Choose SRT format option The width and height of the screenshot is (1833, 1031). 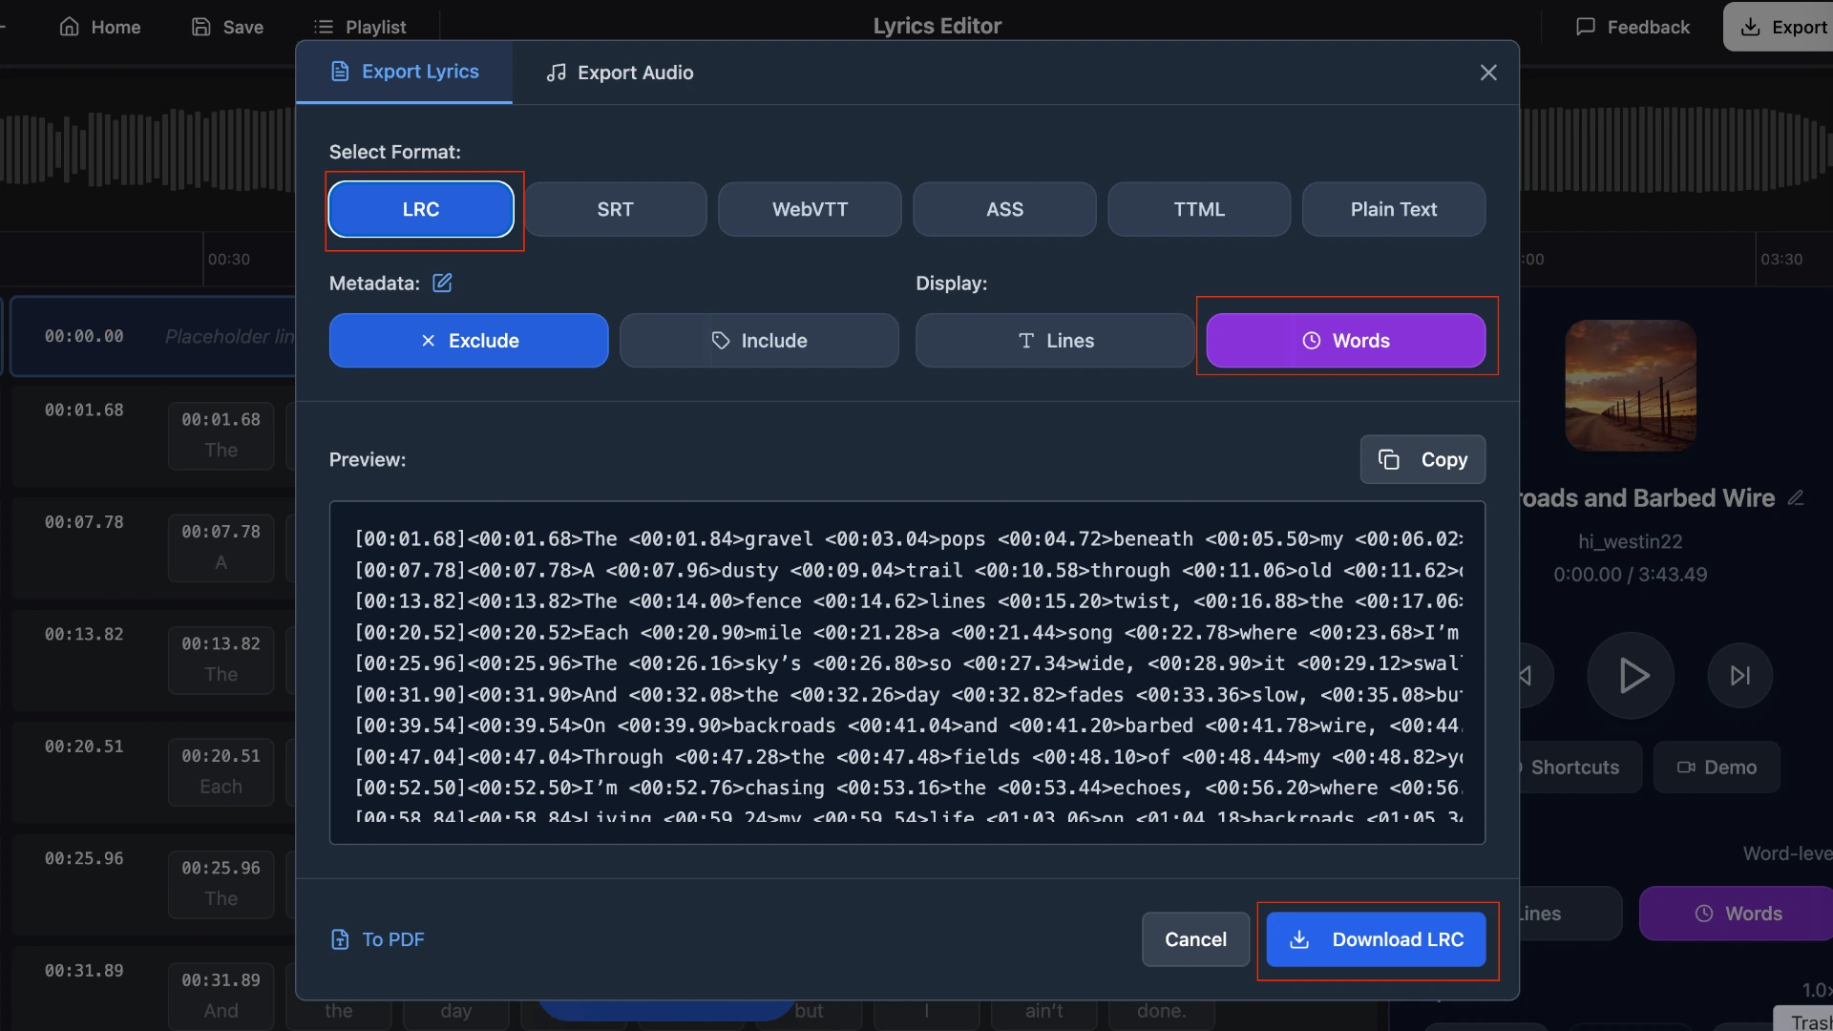point(615,209)
